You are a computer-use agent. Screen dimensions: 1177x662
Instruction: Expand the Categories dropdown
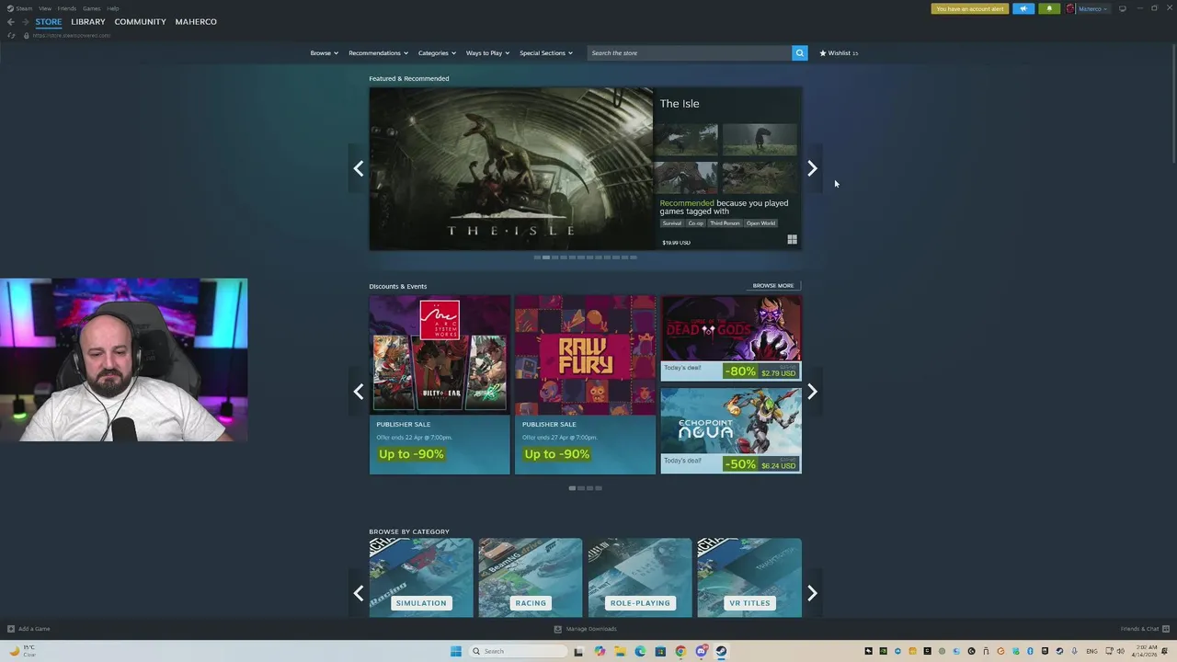[437, 53]
